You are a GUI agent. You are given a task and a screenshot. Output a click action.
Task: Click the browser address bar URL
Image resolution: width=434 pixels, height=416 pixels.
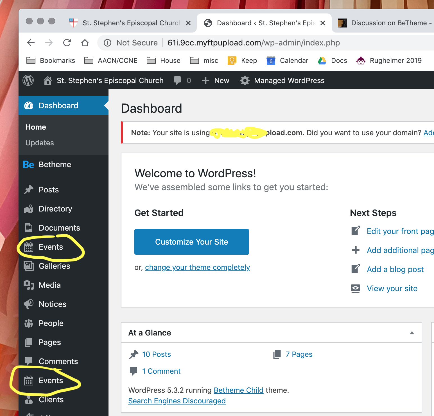coord(253,43)
